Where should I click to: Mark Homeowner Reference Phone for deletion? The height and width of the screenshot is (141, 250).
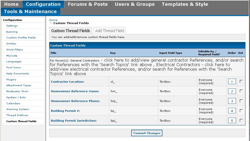(x=241, y=101)
